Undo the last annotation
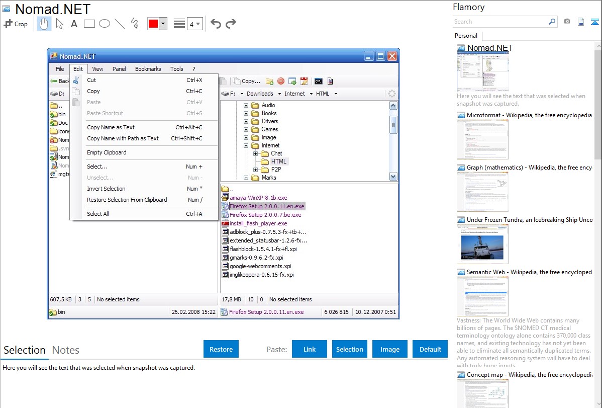Image resolution: width=602 pixels, height=408 pixels. click(216, 24)
